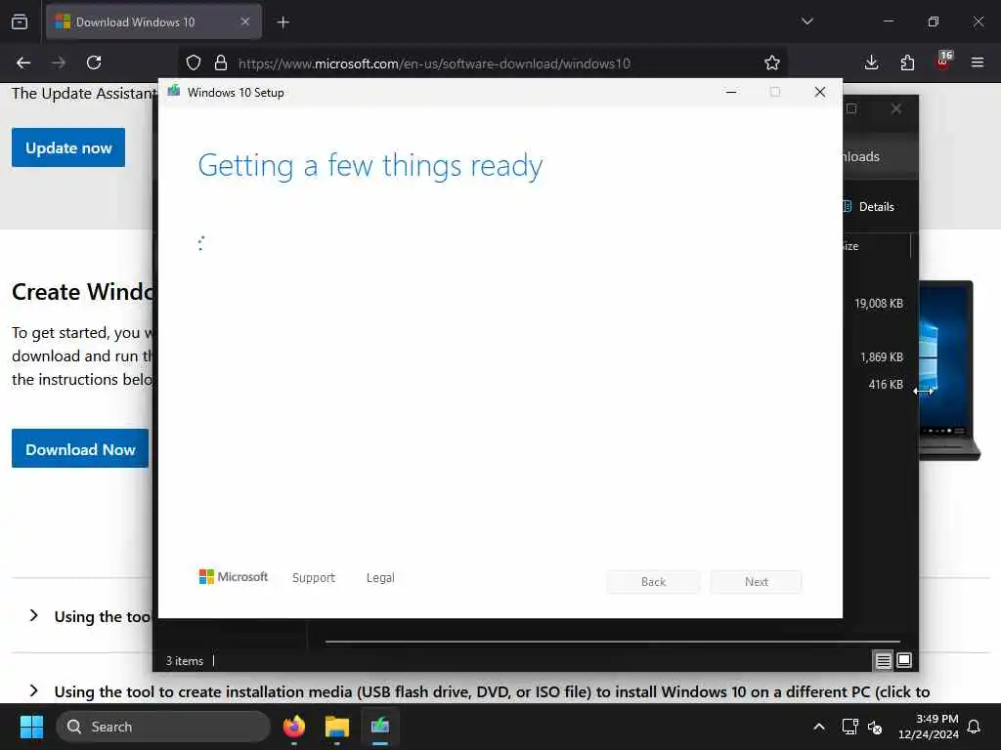This screenshot has height=750, width=1001.
Task: Click the Microsoft logo in Setup
Action: pos(233,577)
